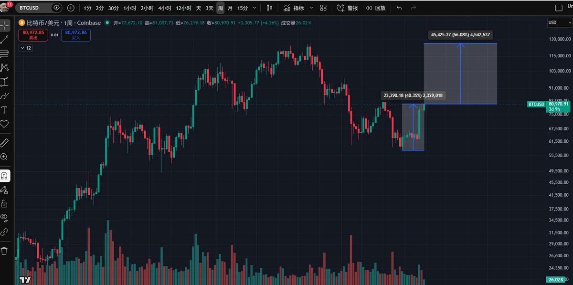Select the crosshair cursor tool
573x285 pixels.
pyautogui.click(x=4, y=25)
